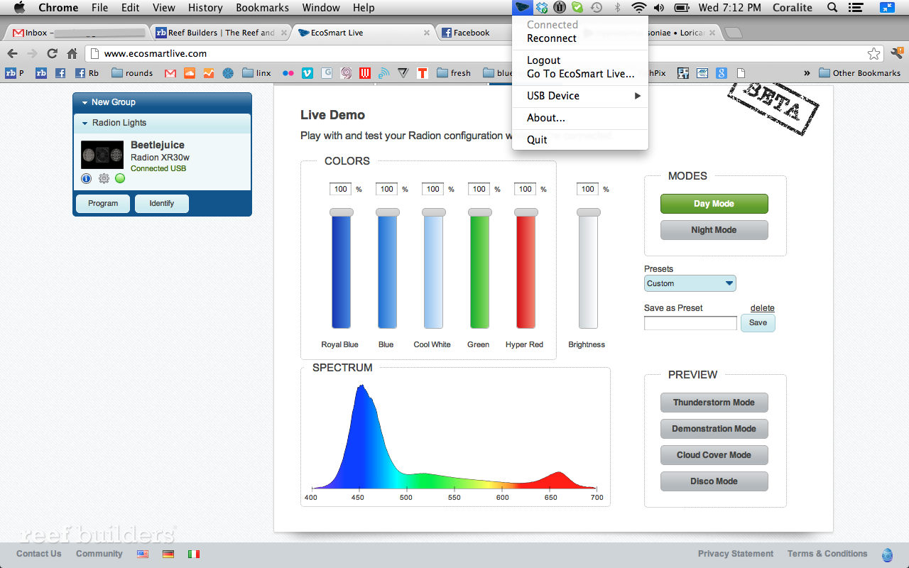This screenshot has height=568, width=909.
Task: Click Chrome reload button
Action: pos(52,53)
